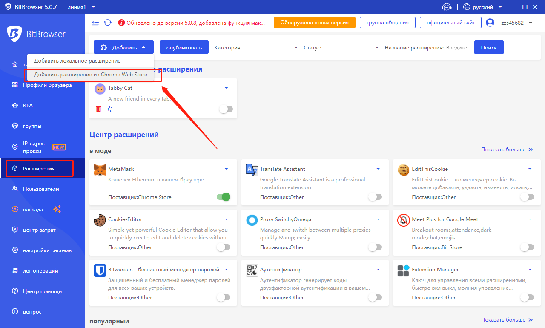Enable the Translate Assistant switch
This screenshot has height=328, width=545.
point(375,197)
